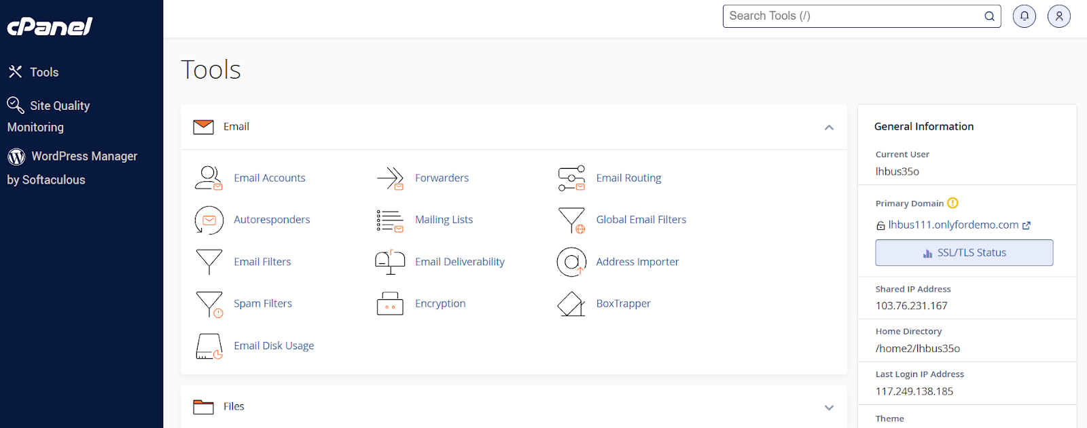Click last login IP 117.249.138.185
Viewport: 1087px width, 428px height.
pyautogui.click(x=914, y=391)
